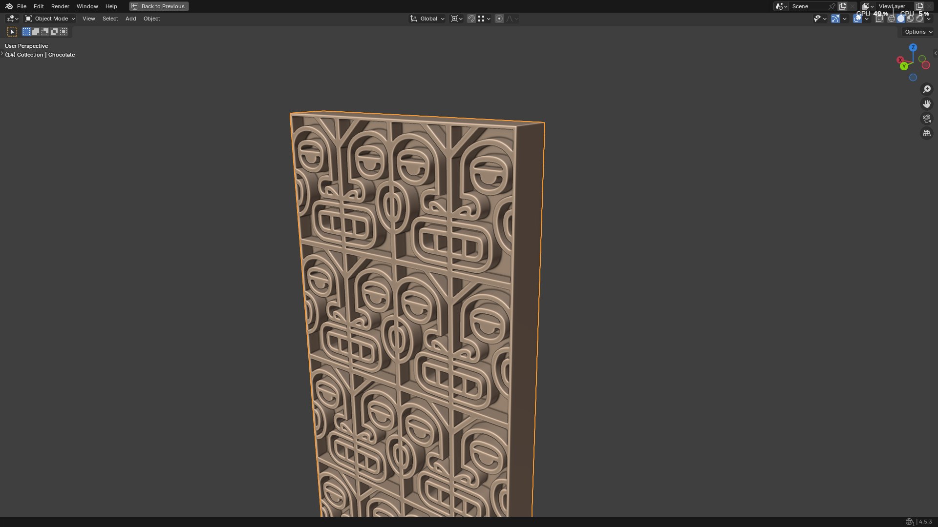Viewport: 938px width, 527px height.
Task: Click the Move view hand icon
Action: pos(927,104)
